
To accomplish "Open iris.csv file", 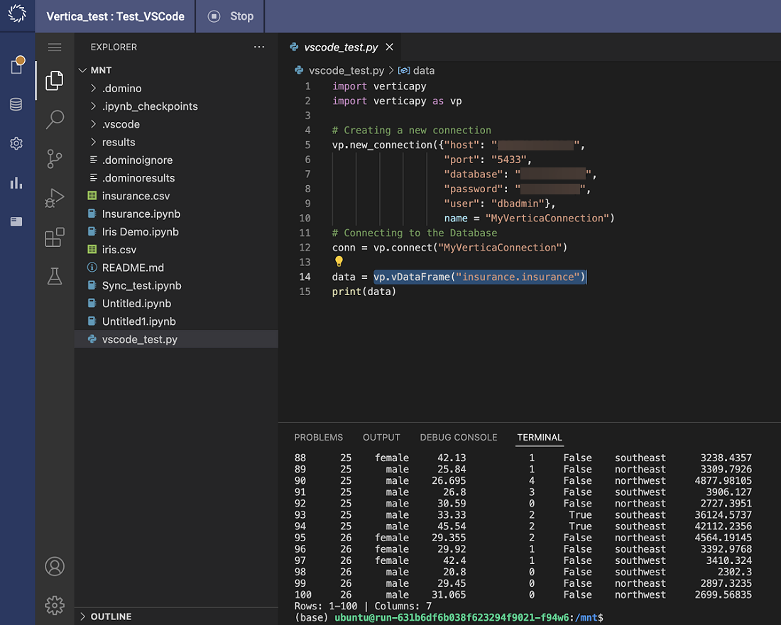I will click(x=119, y=249).
